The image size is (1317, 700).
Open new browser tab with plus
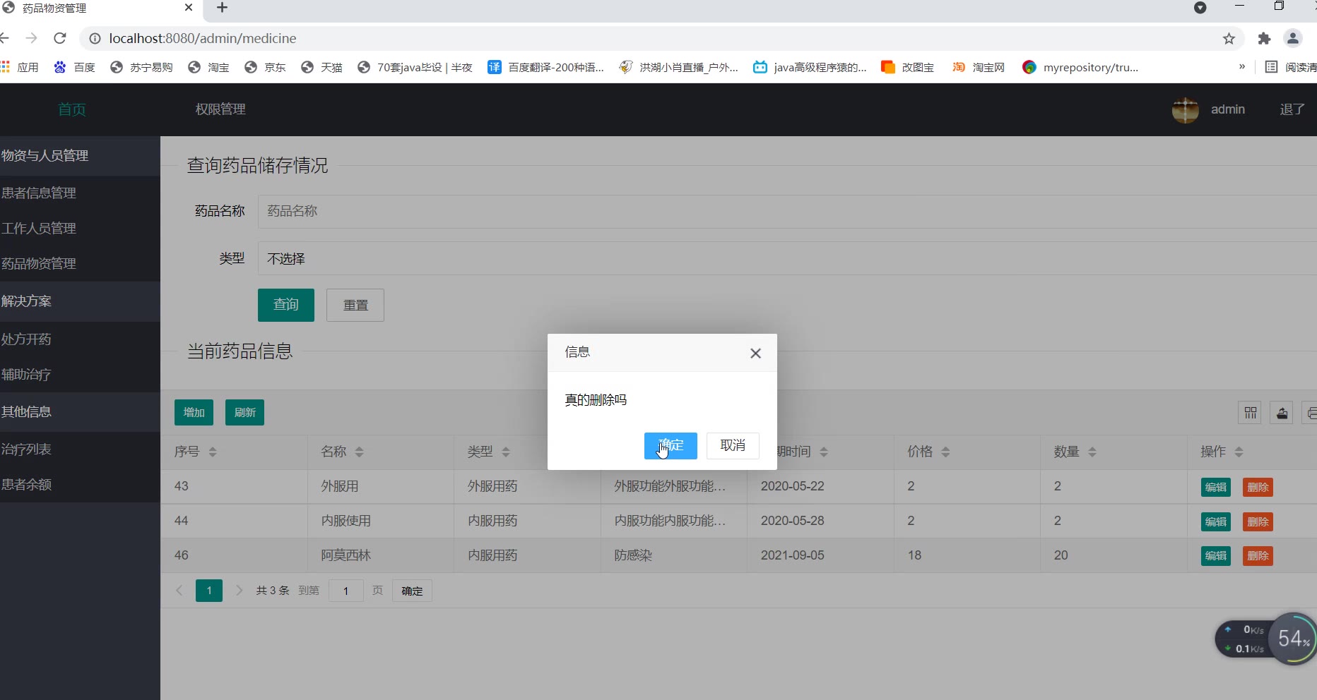coord(222,8)
